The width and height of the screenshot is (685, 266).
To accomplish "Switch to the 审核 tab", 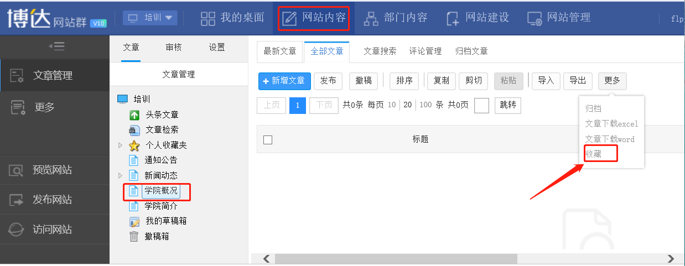I will tap(174, 48).
